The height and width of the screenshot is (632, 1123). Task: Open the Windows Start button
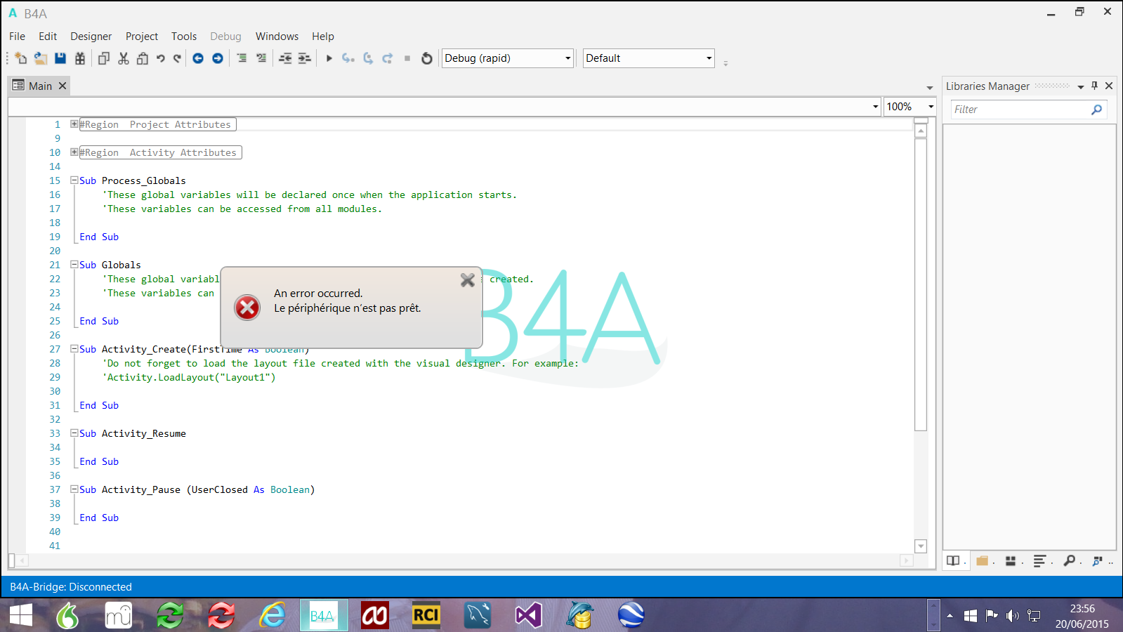21,615
